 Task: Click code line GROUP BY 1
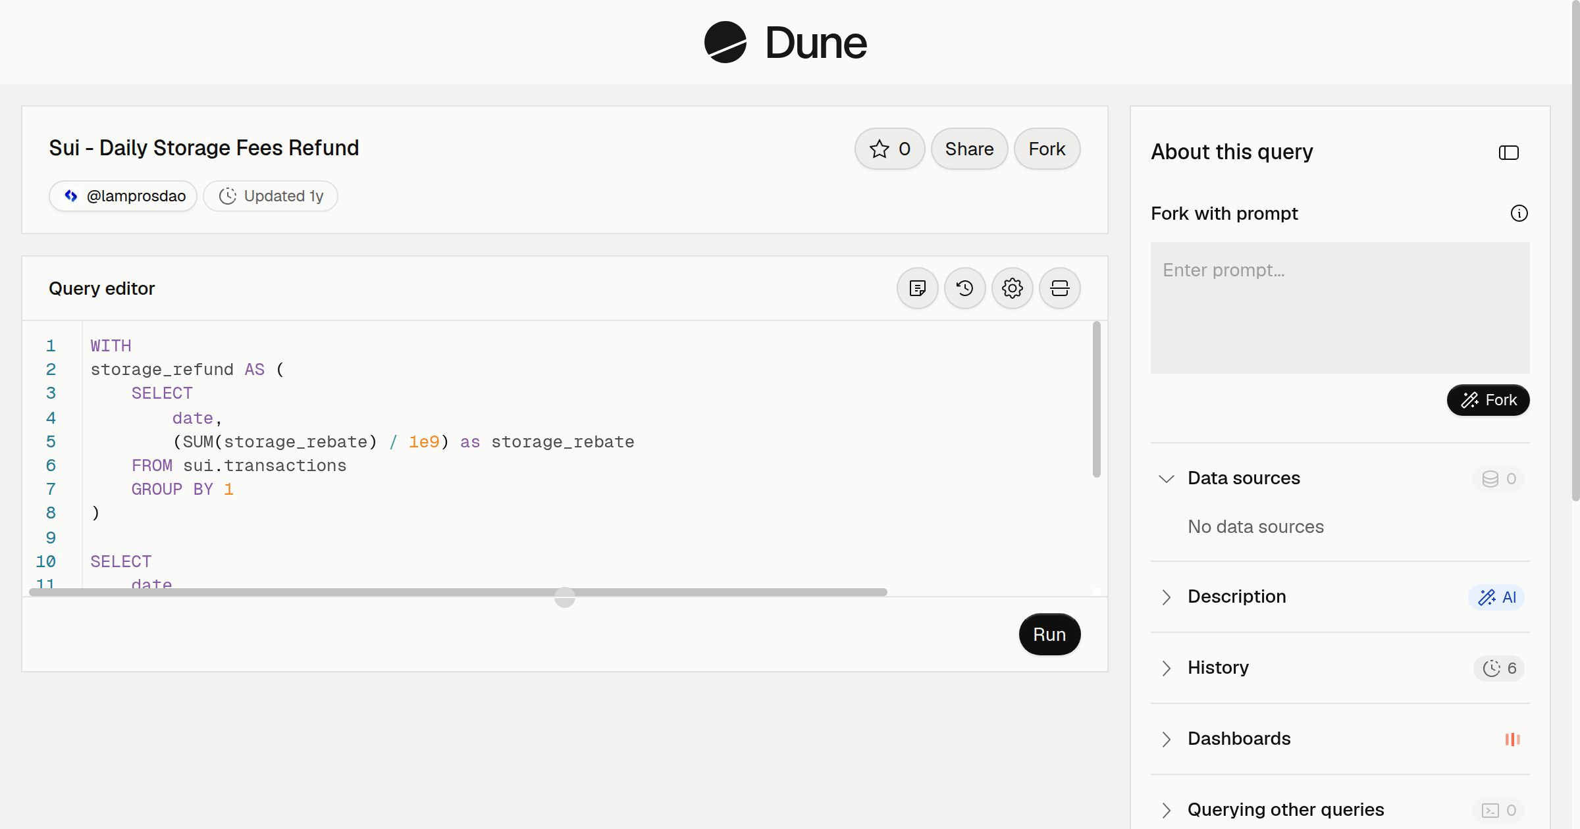(182, 490)
